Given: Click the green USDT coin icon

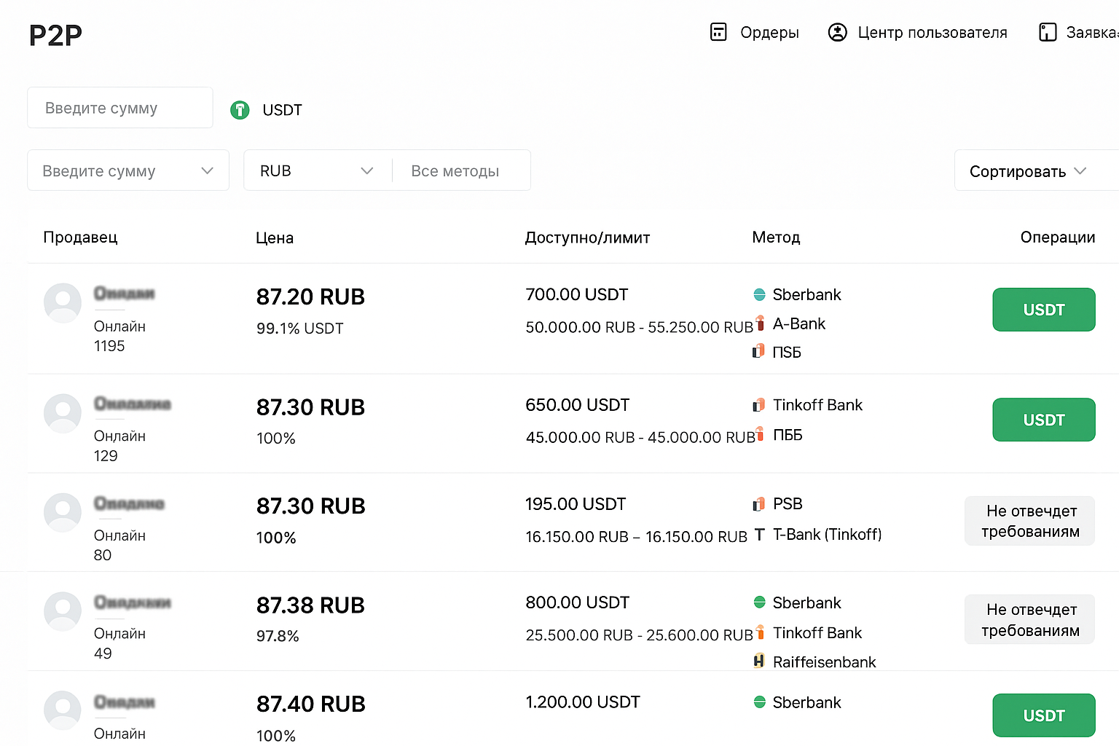Looking at the screenshot, I should coord(240,110).
